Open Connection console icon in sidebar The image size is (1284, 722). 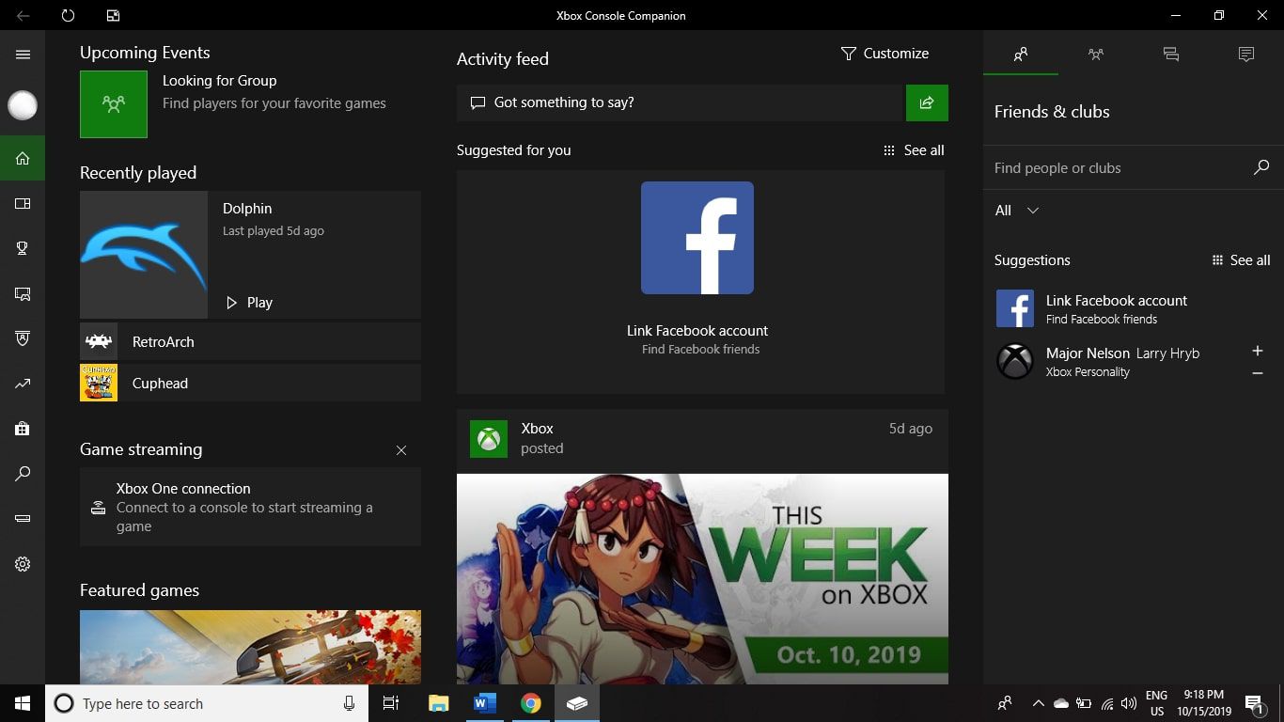pos(23,519)
